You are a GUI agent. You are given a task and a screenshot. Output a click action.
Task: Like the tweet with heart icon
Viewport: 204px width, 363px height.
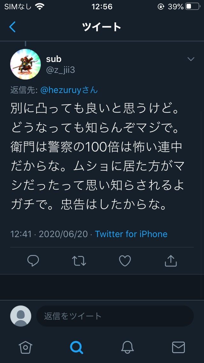pyautogui.click(x=125, y=261)
